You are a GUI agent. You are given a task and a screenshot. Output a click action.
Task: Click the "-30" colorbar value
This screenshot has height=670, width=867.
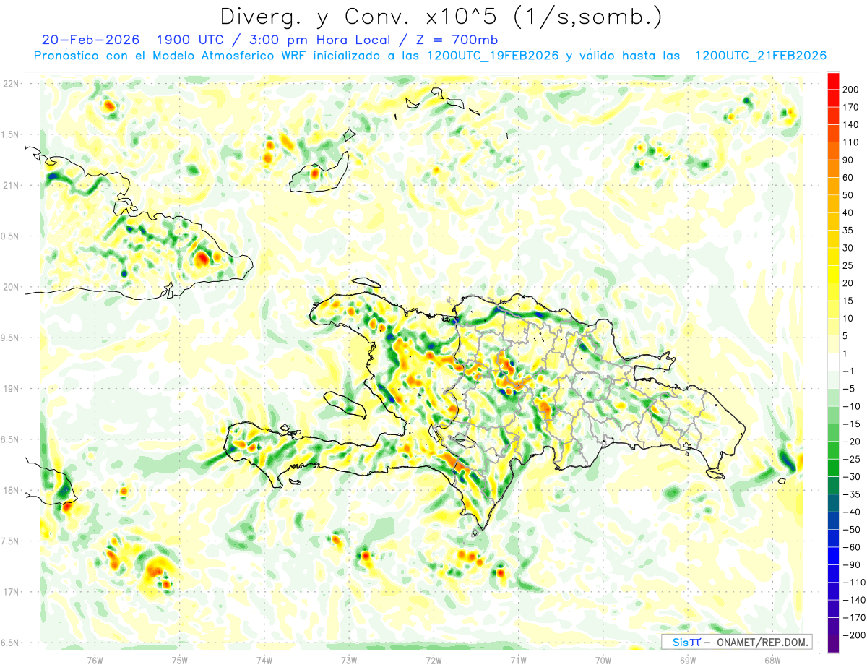click(x=853, y=477)
